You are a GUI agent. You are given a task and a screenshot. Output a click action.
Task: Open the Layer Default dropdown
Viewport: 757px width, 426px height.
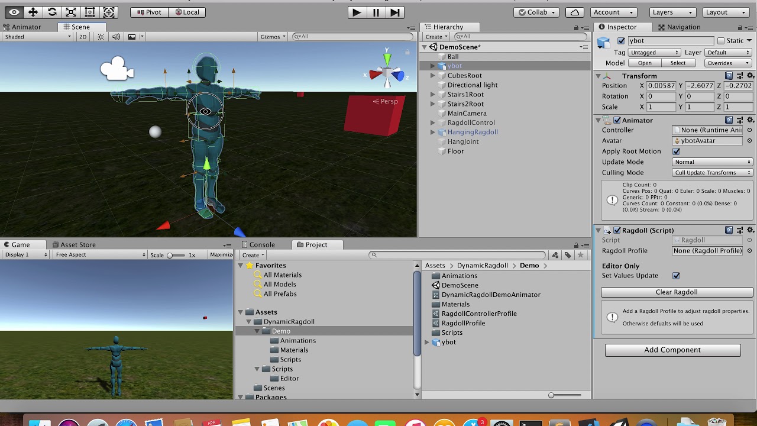729,52
